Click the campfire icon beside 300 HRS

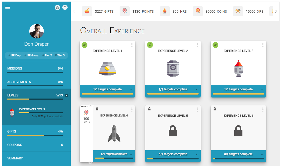(x=164, y=11)
